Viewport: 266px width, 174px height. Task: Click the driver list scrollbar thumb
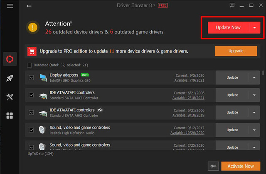[x=263, y=73]
